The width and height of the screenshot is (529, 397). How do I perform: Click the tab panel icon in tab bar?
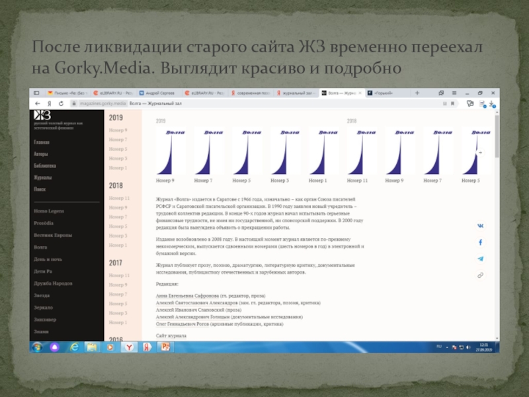[36, 93]
